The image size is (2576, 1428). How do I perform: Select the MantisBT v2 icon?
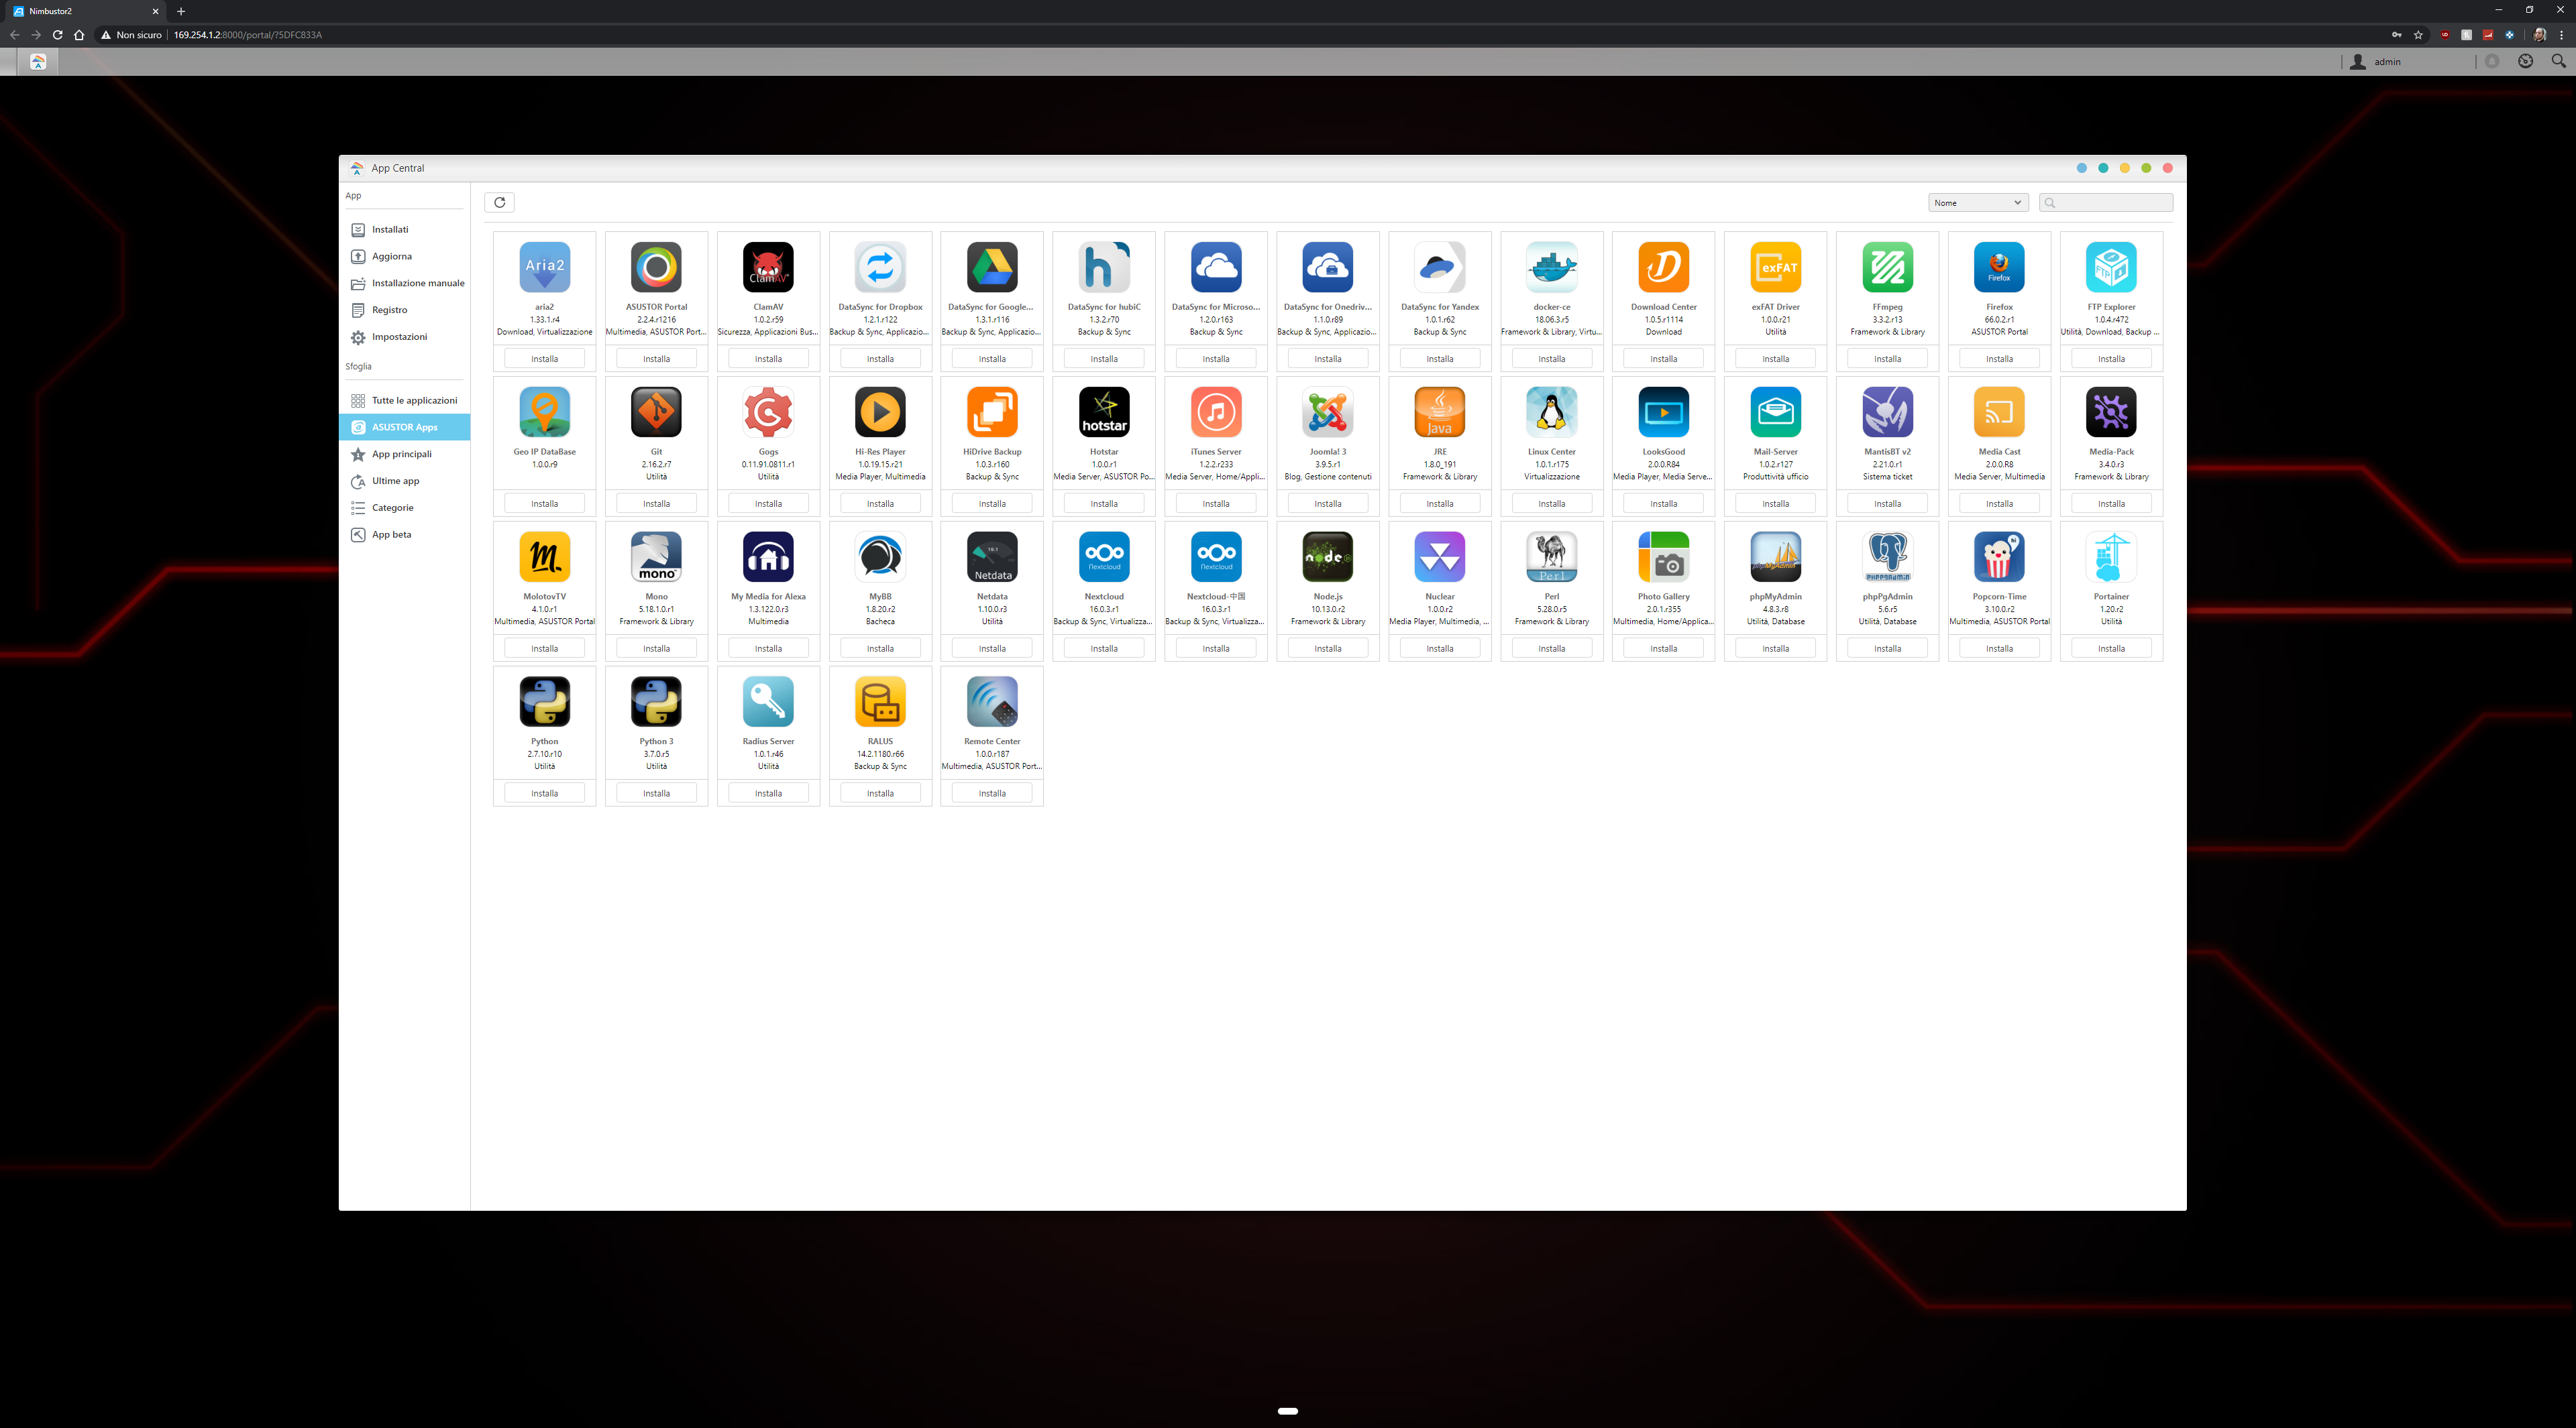(x=1888, y=412)
